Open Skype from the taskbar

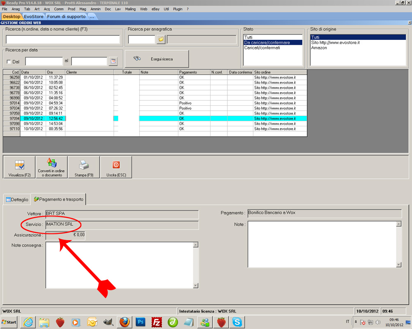coord(237,322)
